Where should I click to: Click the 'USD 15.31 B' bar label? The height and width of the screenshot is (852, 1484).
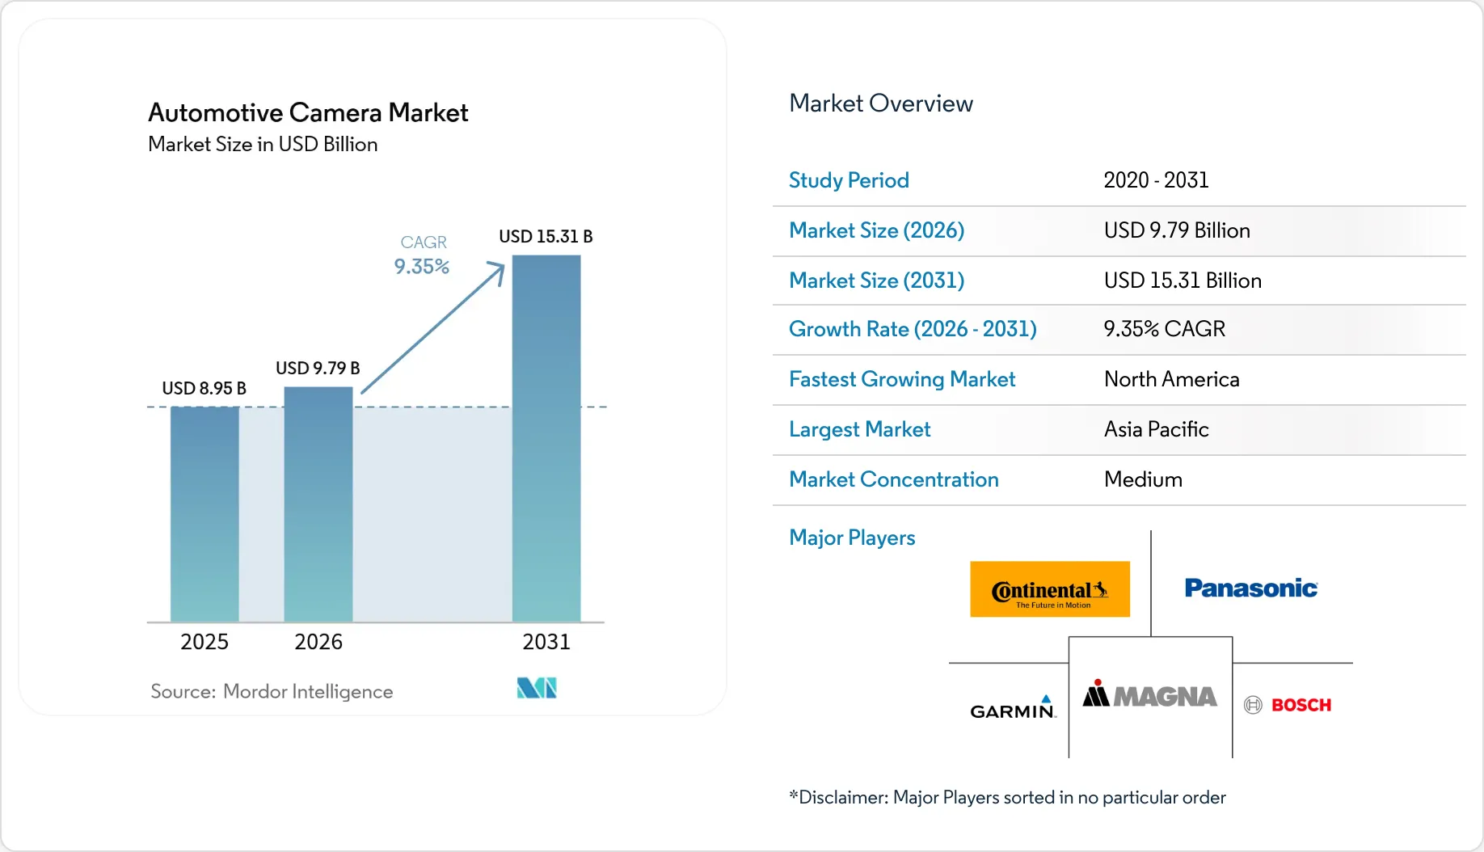(x=546, y=236)
